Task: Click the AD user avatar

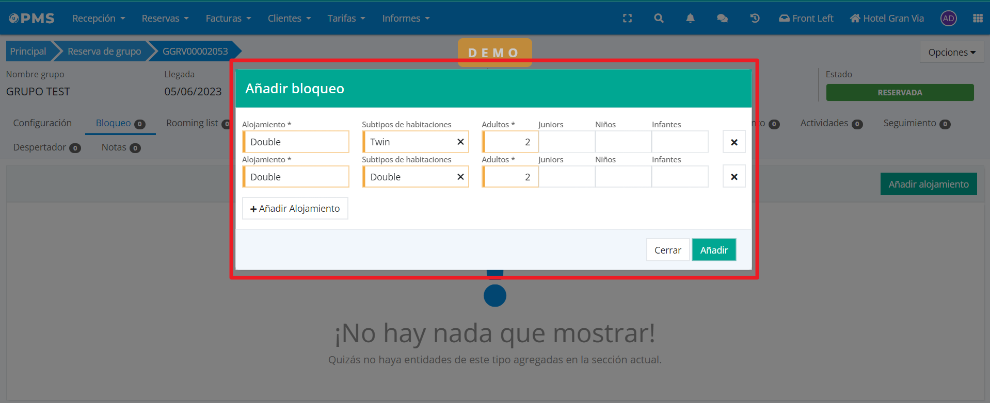Action: tap(948, 19)
